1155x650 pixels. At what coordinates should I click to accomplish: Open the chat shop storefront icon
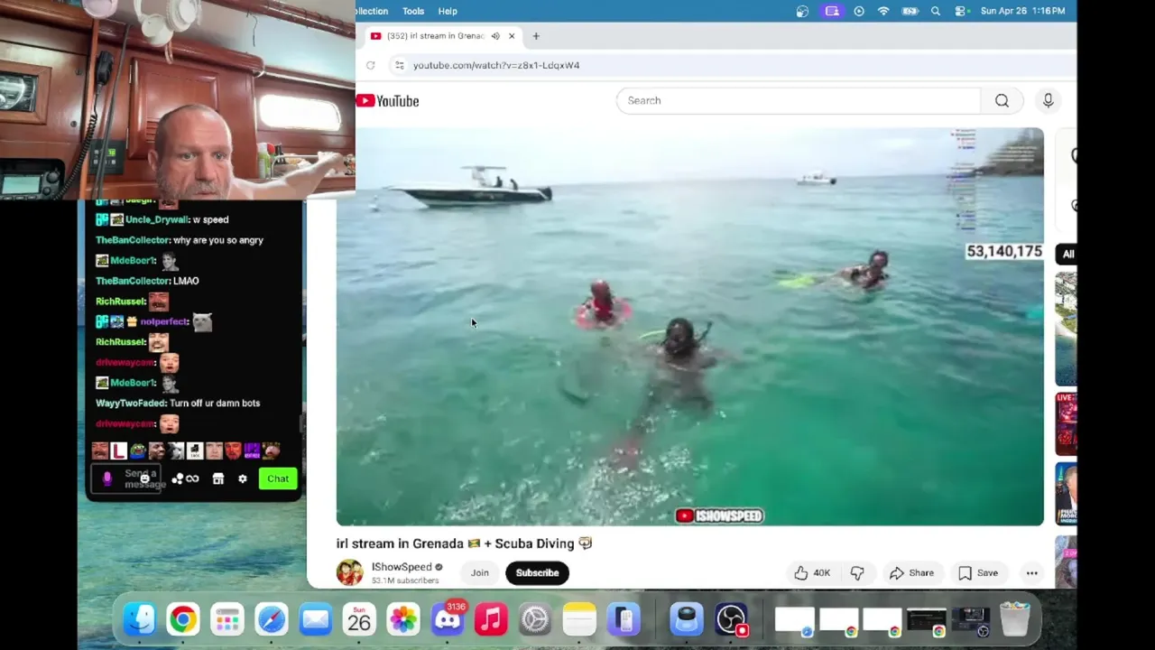pyautogui.click(x=217, y=479)
